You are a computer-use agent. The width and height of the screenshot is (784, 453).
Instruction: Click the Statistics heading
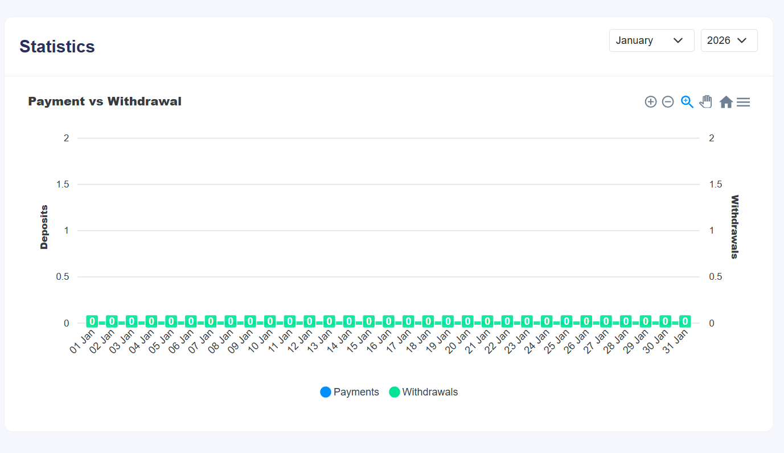pyautogui.click(x=57, y=47)
